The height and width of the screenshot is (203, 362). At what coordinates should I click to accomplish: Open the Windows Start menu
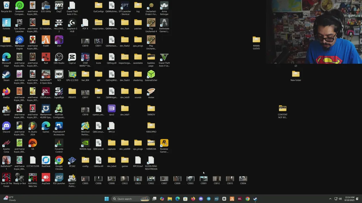pyautogui.click(x=107, y=199)
